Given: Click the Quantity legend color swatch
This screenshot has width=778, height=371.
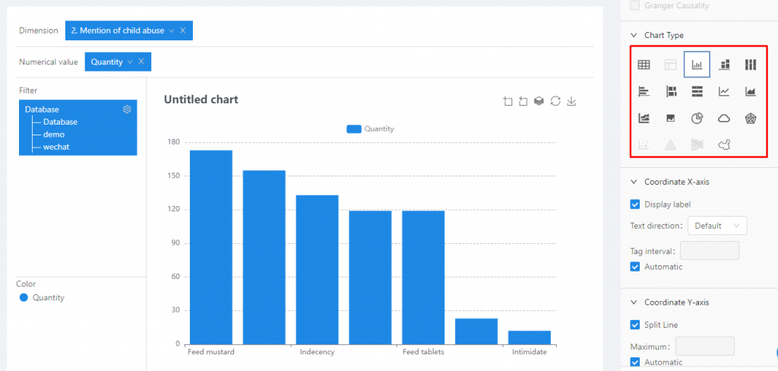Looking at the screenshot, I should (24, 298).
